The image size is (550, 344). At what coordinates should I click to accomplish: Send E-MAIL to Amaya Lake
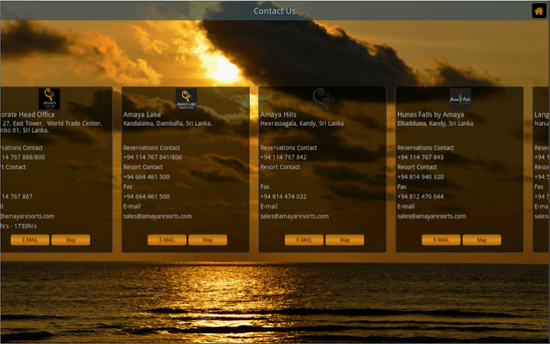click(167, 240)
